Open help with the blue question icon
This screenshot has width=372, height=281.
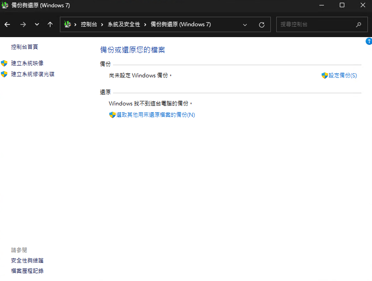pos(369,41)
